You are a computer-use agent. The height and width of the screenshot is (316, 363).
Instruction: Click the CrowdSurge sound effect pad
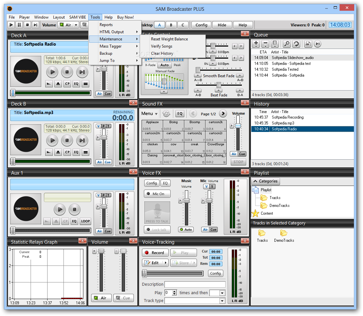pos(216,148)
